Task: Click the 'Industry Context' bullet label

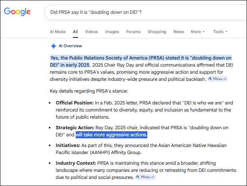Action: tap(76, 163)
